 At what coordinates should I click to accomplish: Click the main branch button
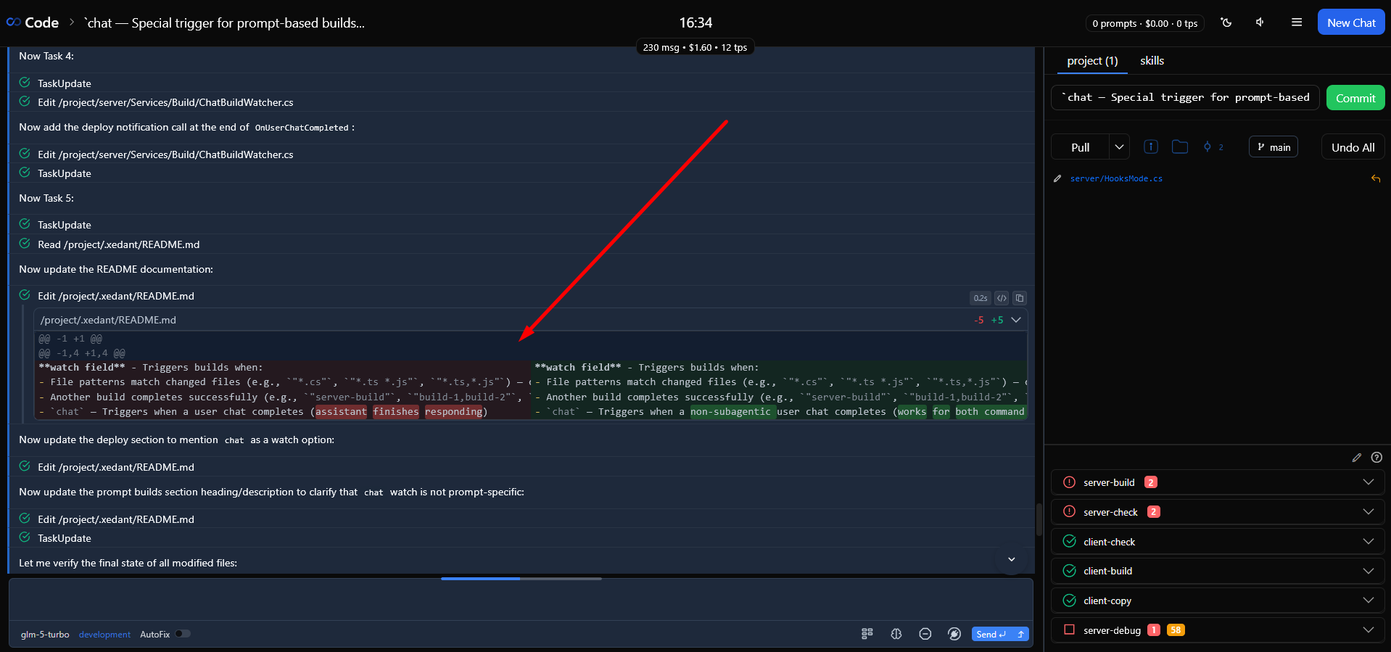[x=1274, y=147]
